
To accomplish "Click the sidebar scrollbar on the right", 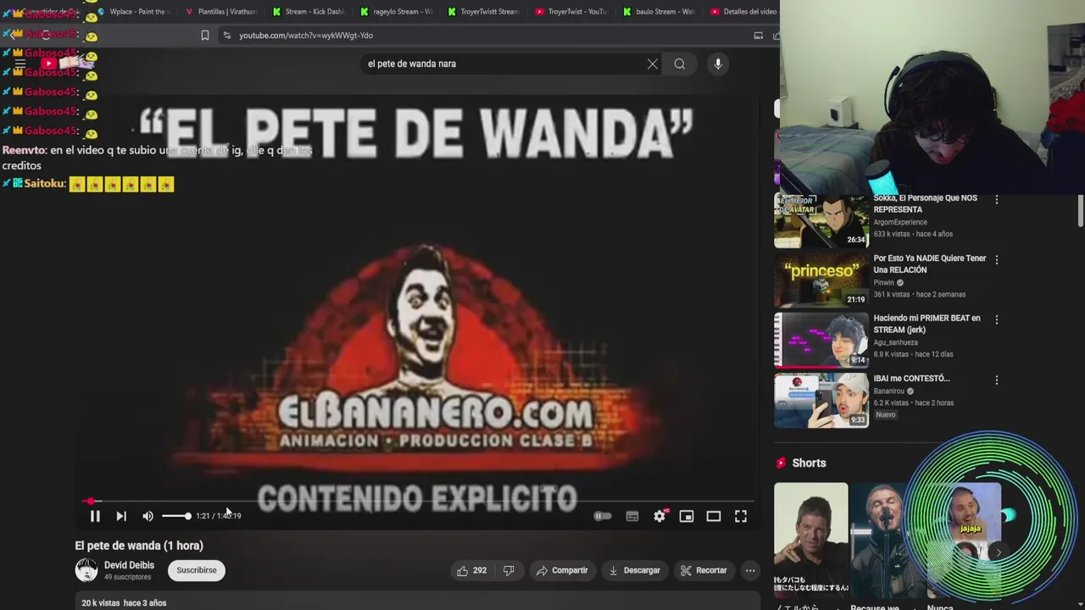I will [x=1080, y=210].
